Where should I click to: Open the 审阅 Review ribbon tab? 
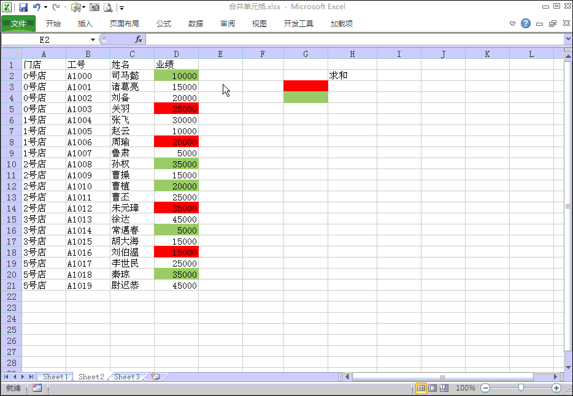pos(228,24)
